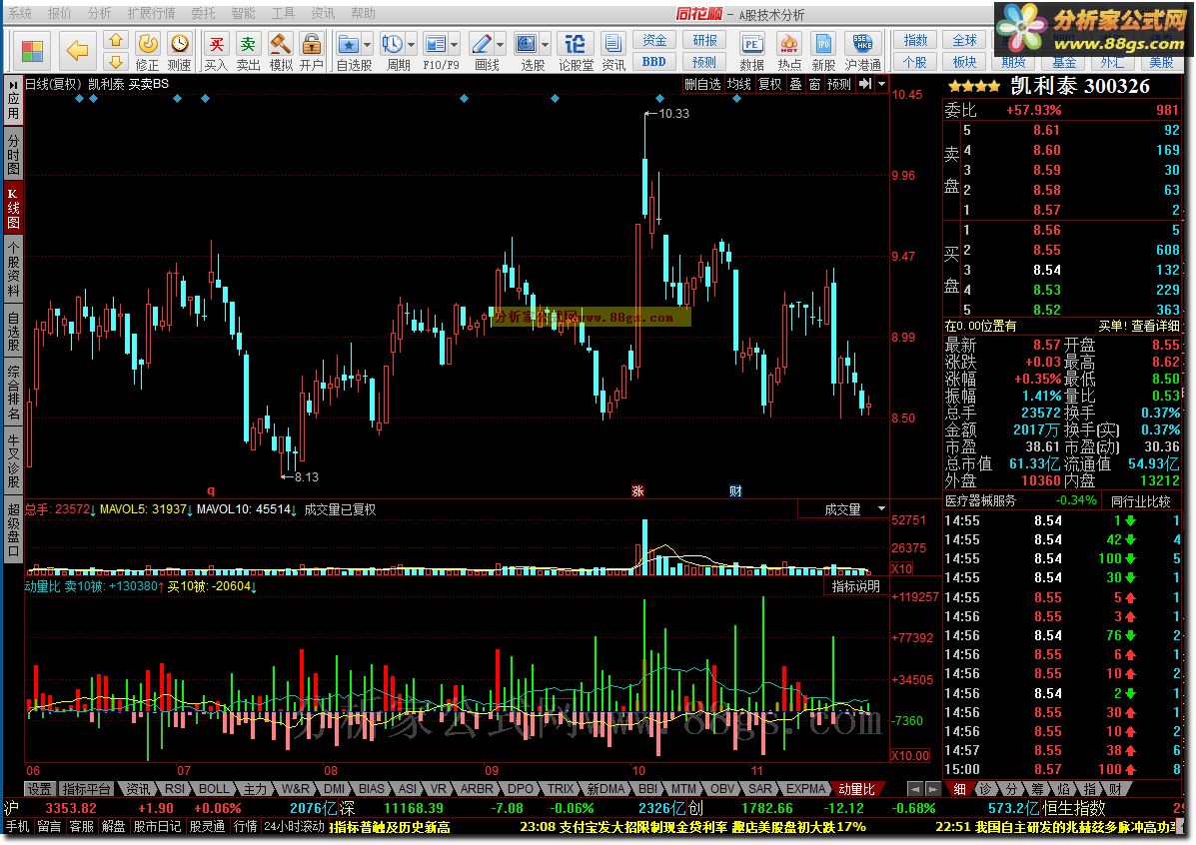
Task: Click the colorful home grid icon
Action: 33,51
